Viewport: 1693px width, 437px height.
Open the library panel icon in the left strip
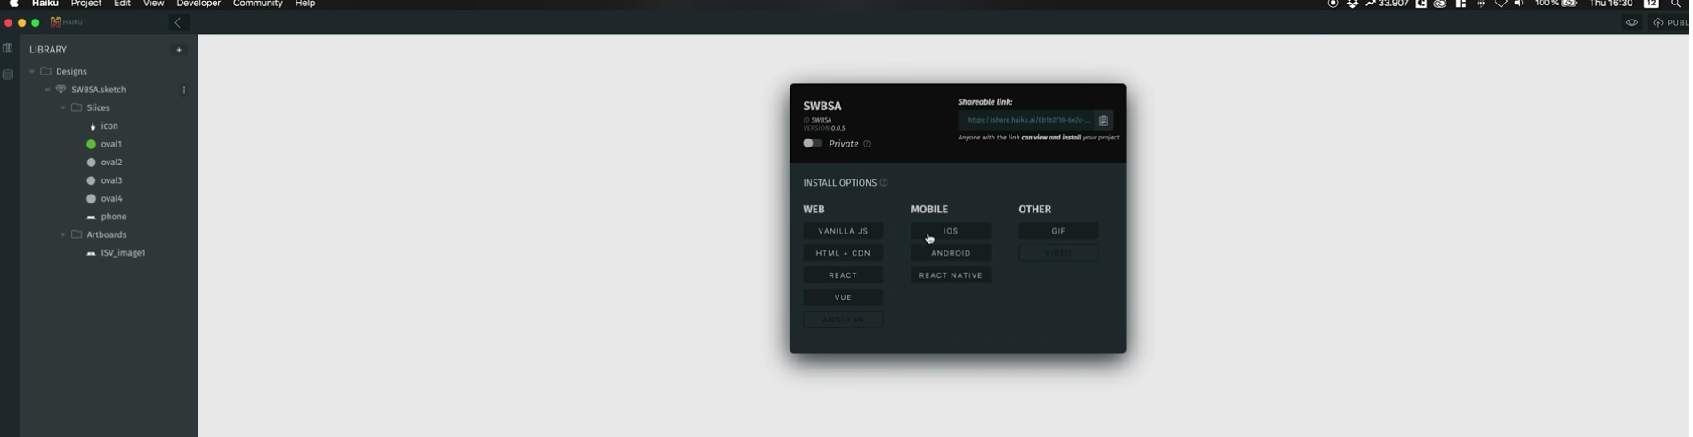(8, 49)
